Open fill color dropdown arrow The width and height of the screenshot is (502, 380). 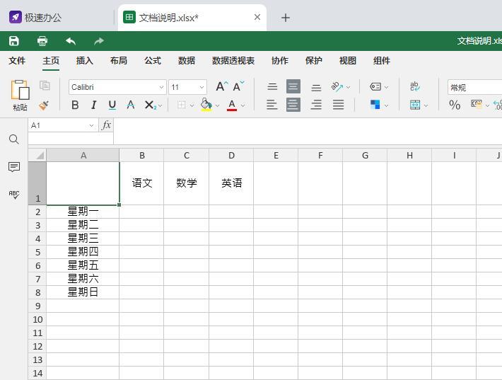click(217, 105)
